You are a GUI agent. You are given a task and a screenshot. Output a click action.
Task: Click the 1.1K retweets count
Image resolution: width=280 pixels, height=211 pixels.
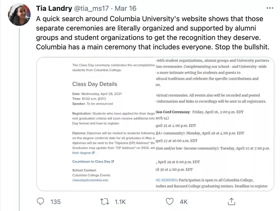pos(120,202)
